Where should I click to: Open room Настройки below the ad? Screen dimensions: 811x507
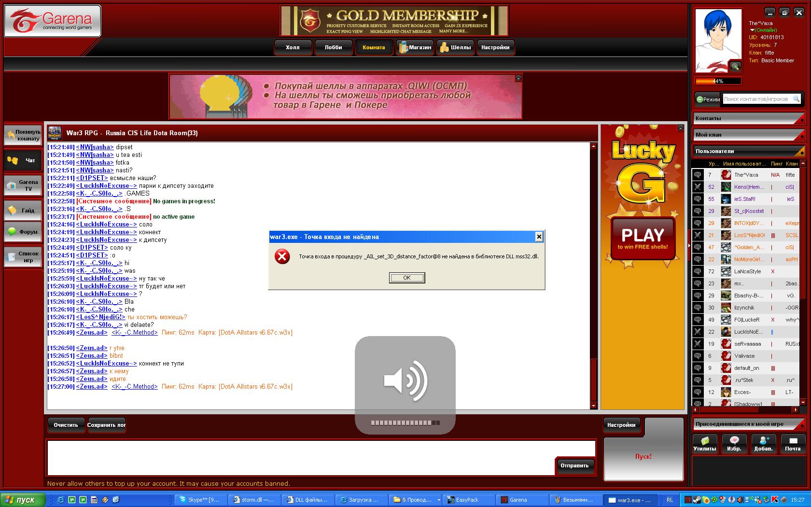pyautogui.click(x=621, y=425)
